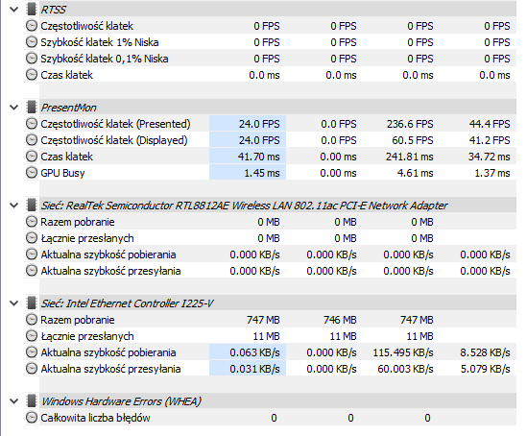Viewport: 527px width, 436px height.
Task: Click the clock icon next to GPU Busy
Action: pyautogui.click(x=32, y=173)
